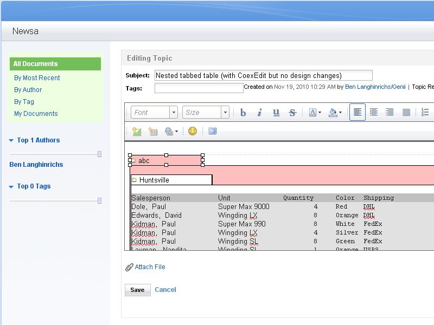Set text alignment to right
Viewport: 434px width, 325px height.
click(390, 113)
